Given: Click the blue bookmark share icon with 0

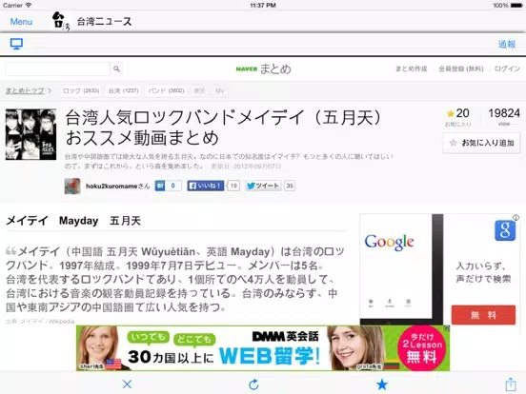Looking at the screenshot, I should (x=168, y=186).
